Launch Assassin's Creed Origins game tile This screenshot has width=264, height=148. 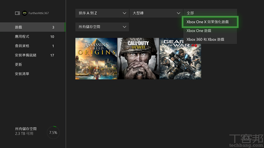[x=96, y=58]
